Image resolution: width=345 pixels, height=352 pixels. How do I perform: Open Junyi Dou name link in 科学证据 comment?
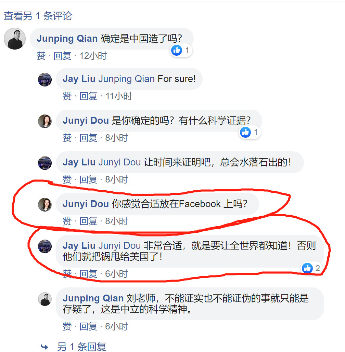86,121
